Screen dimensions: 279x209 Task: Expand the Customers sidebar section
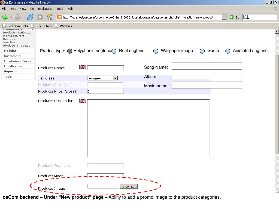(x=18, y=56)
